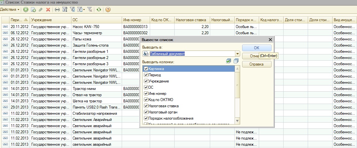Click the green Add new record icon
Viewport: 357px width, 148px height.
(26, 10)
